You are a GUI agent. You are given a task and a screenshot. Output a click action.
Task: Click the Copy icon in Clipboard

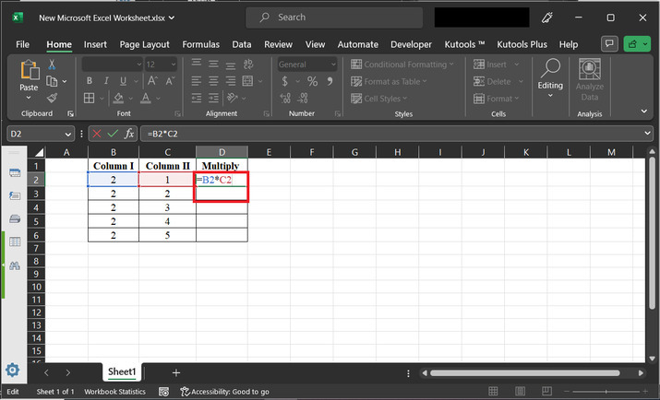(x=52, y=81)
